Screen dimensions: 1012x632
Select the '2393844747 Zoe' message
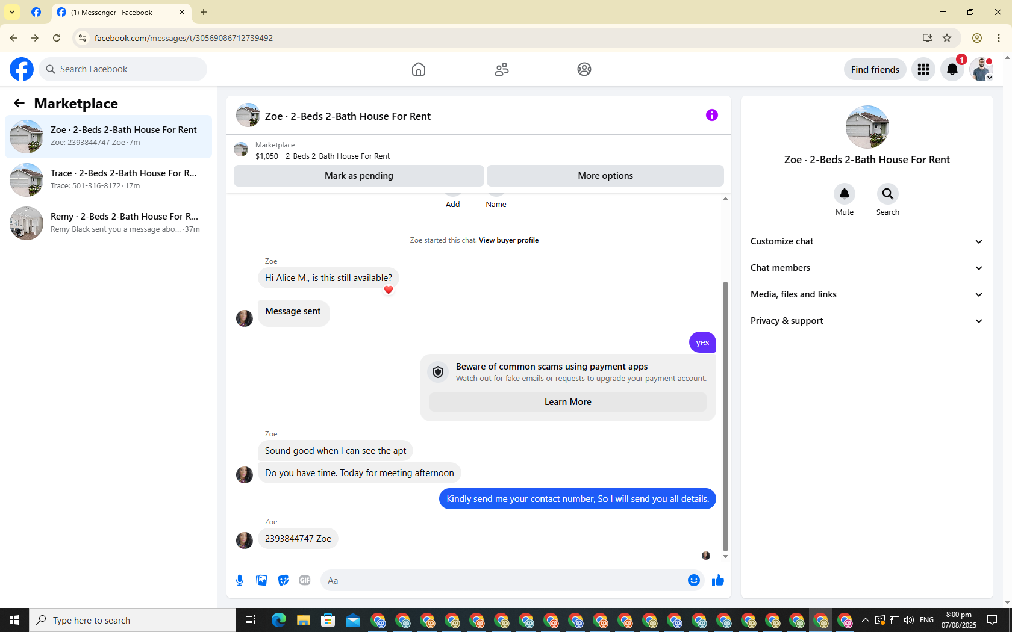pos(298,539)
